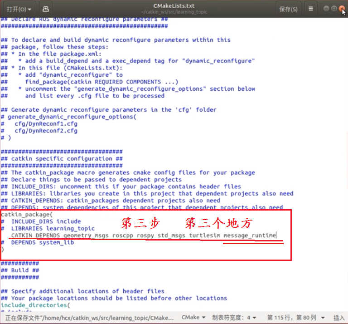Screen dimensions: 348x324
Task: Click the '# INCLUDE_DIRS include' line
Action: (41, 221)
